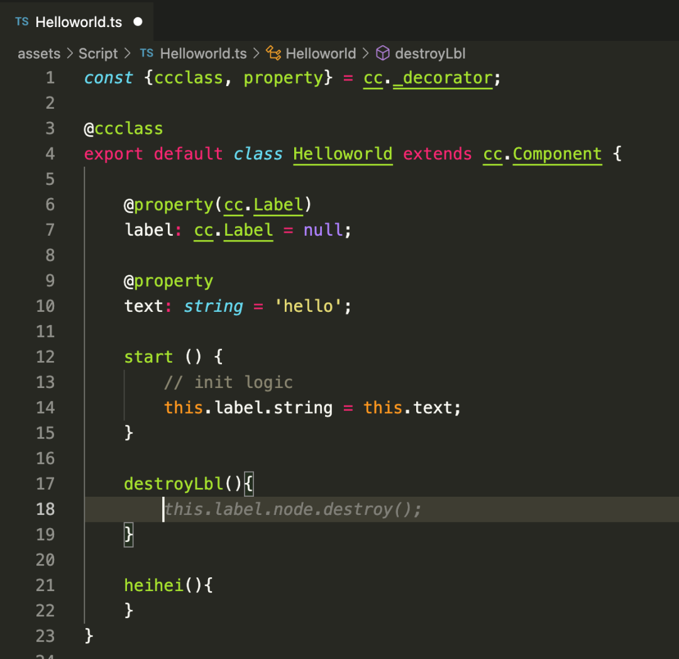This screenshot has height=659, width=679.
Task: Click 'destroyLbl' method name on line 17
Action: tap(174, 484)
